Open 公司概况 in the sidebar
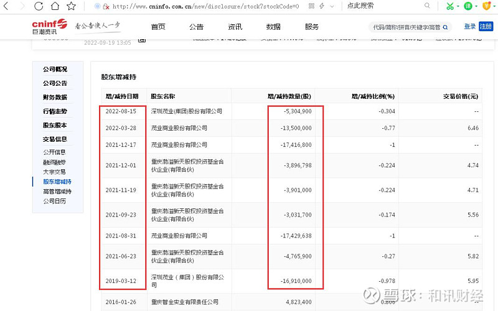This screenshot has width=498, height=311. 55,69
